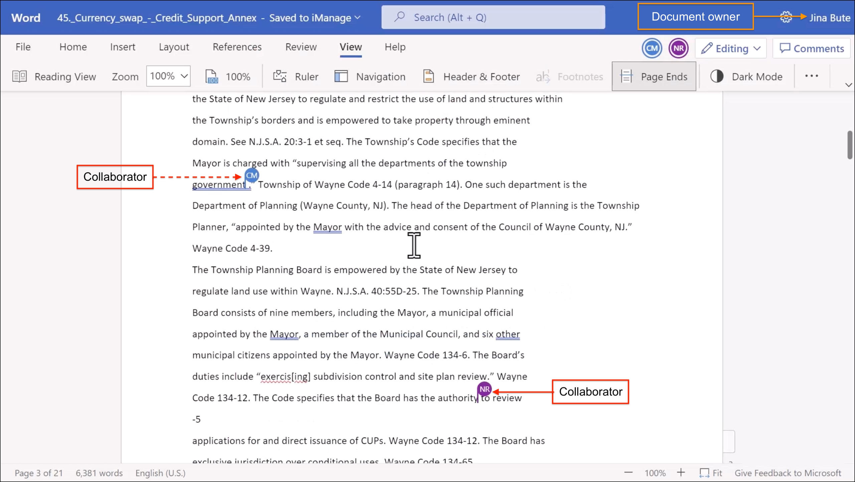
Task: Click Give Feedback to Microsoft
Action: [x=789, y=473]
